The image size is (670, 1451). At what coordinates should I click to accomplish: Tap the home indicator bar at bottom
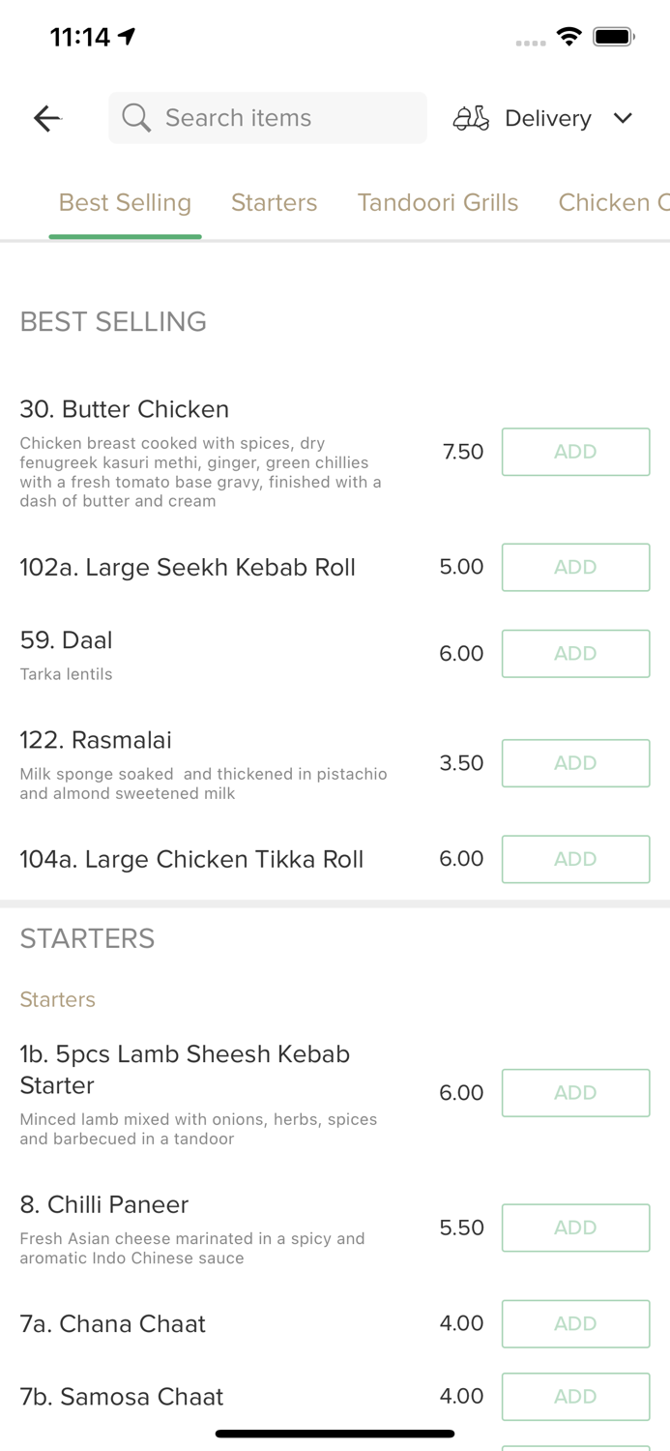[x=335, y=1433]
